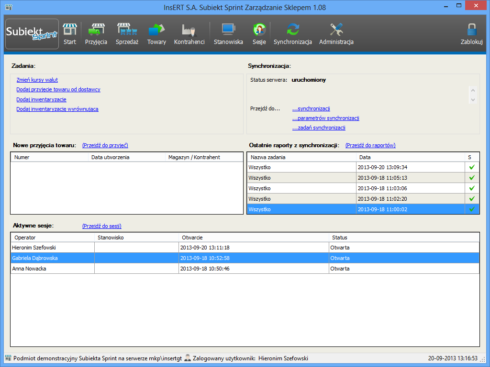Sort sessions by Stanowisko column
This screenshot has height=367, width=490.
(136, 237)
